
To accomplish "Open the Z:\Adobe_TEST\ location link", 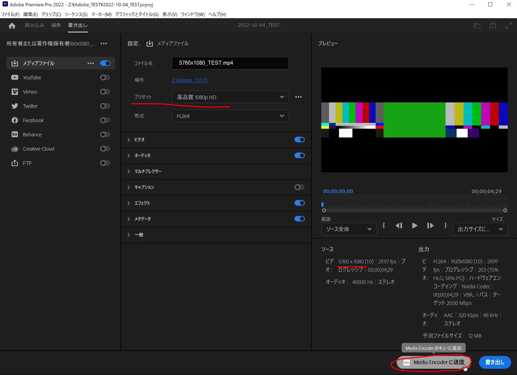I will [189, 80].
